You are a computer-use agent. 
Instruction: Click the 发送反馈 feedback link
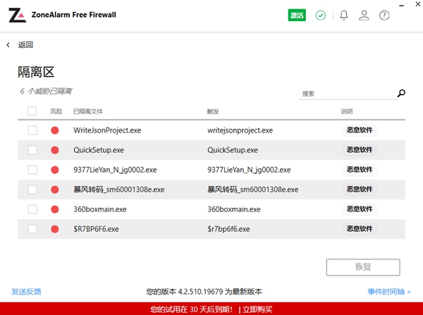tap(26, 292)
